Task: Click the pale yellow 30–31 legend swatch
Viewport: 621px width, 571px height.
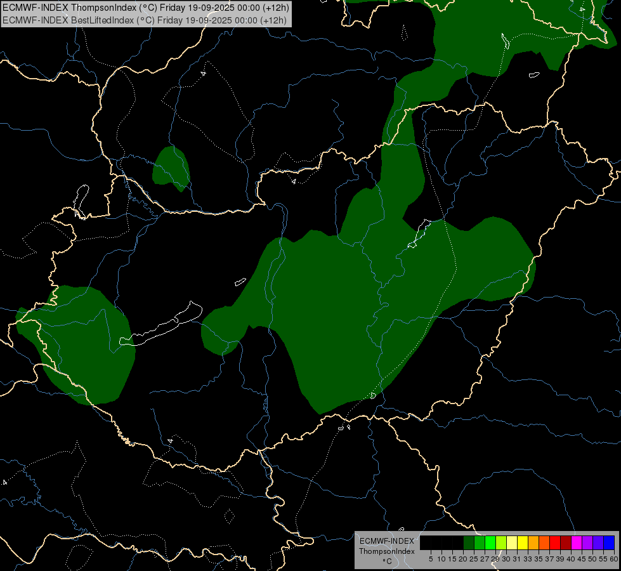Action: 512,542
